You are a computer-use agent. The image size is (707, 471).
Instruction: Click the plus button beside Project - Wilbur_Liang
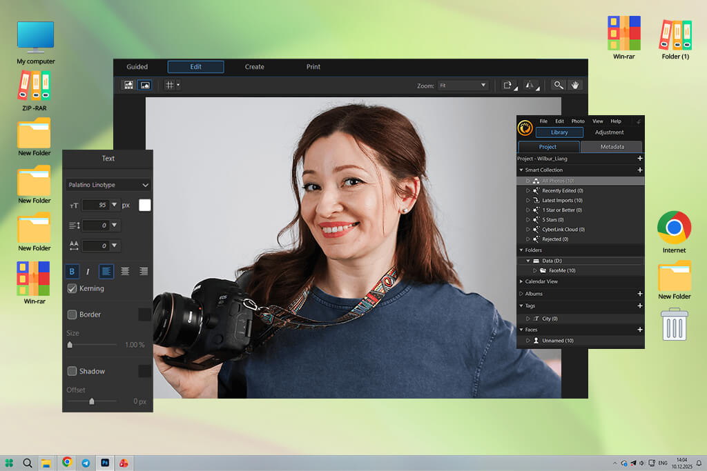(x=640, y=159)
